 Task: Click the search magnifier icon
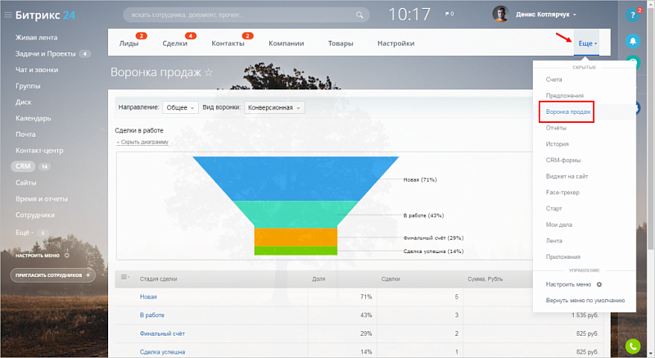[359, 15]
